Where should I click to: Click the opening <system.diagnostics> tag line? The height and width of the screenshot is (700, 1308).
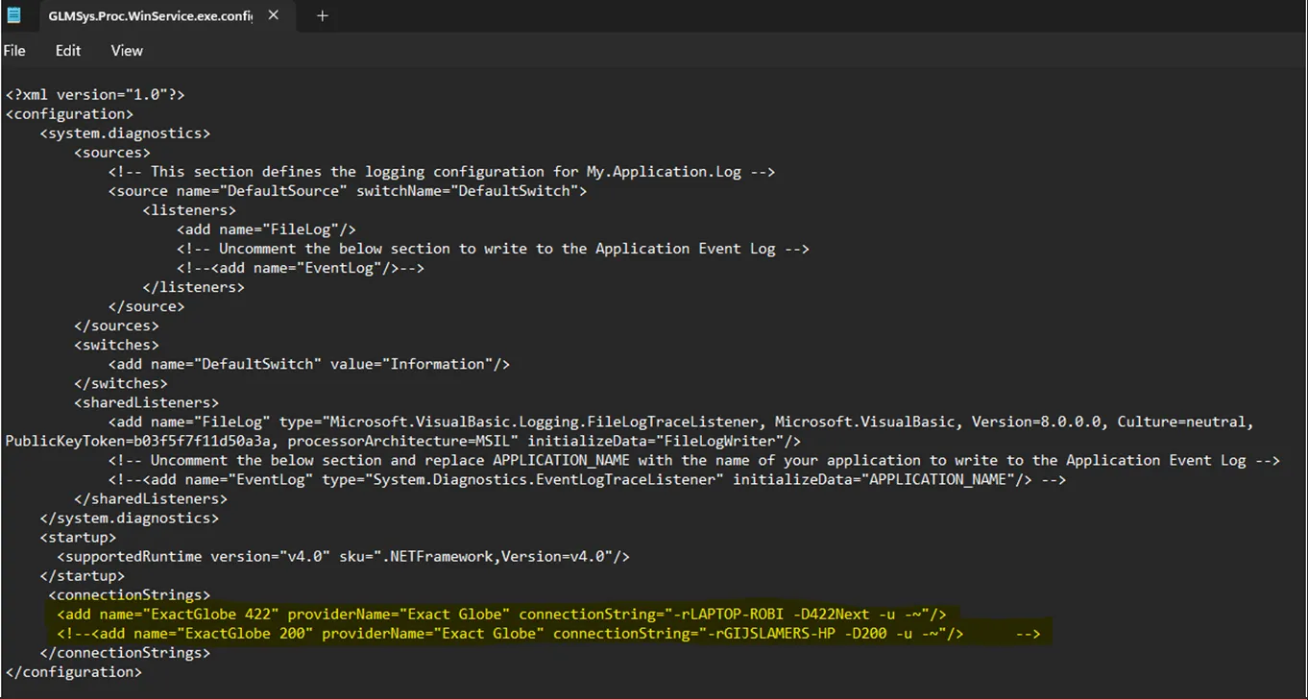click(125, 133)
